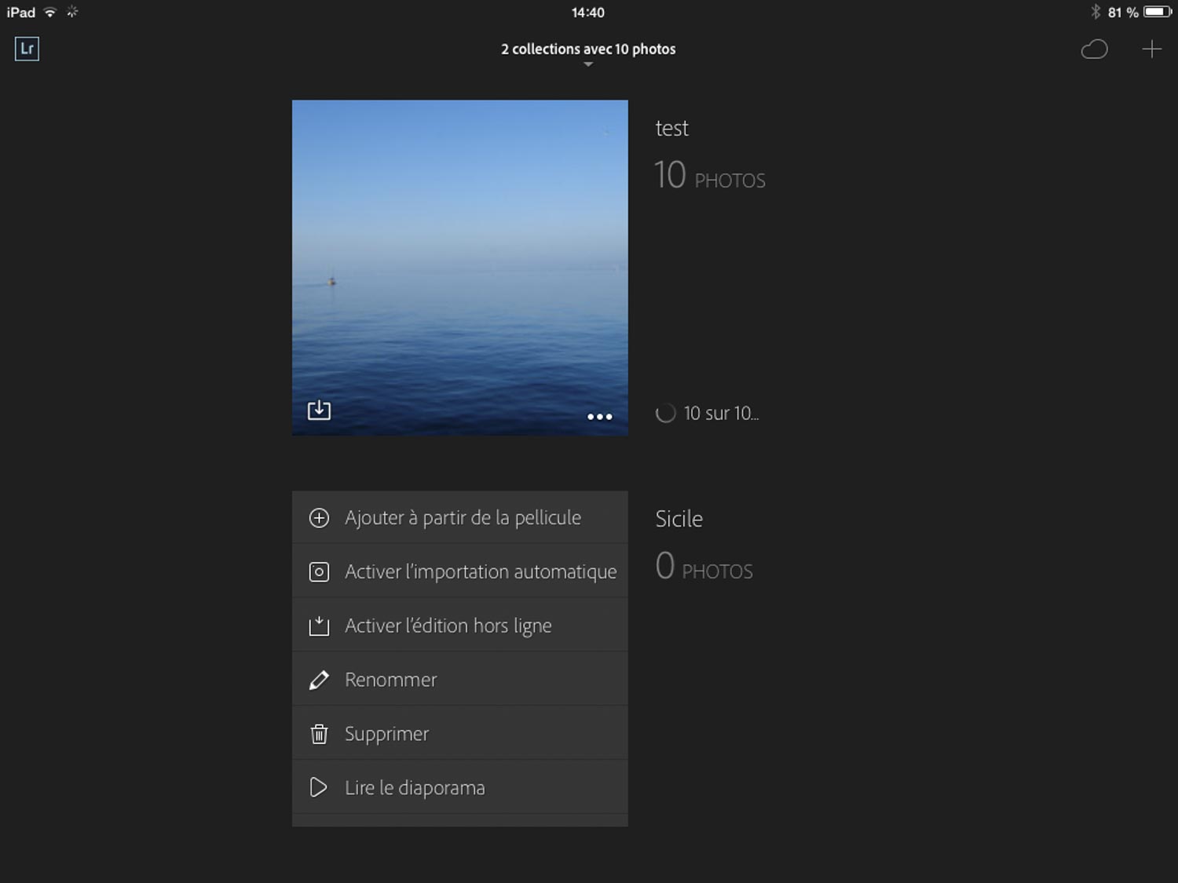Tap the import icon on test thumbnail
This screenshot has width=1178, height=883.
pos(319,410)
